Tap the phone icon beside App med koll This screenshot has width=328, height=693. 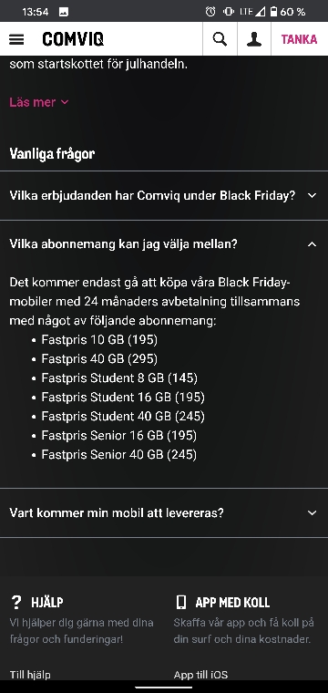coord(180,602)
